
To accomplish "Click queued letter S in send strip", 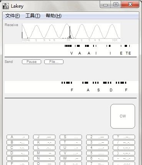I will click(x=99, y=90).
